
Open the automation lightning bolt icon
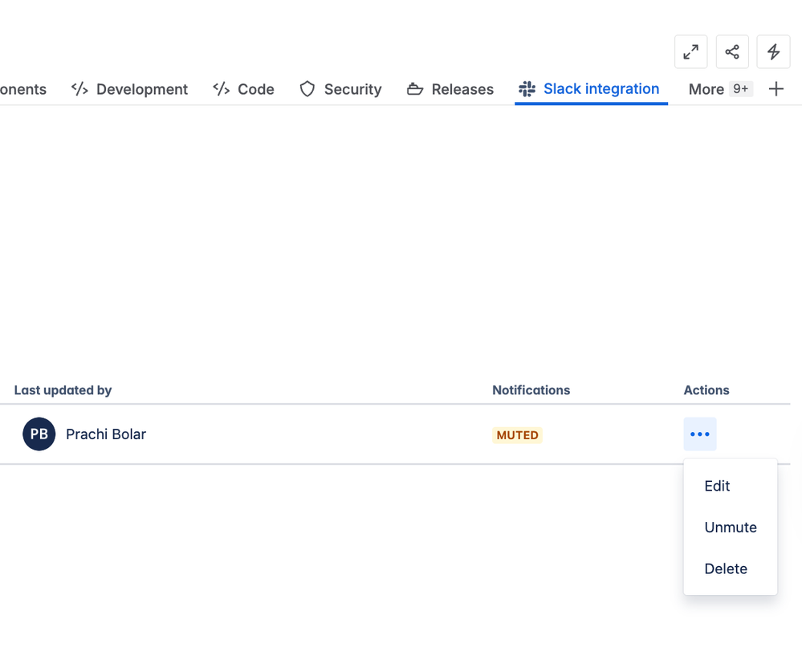[x=773, y=51]
